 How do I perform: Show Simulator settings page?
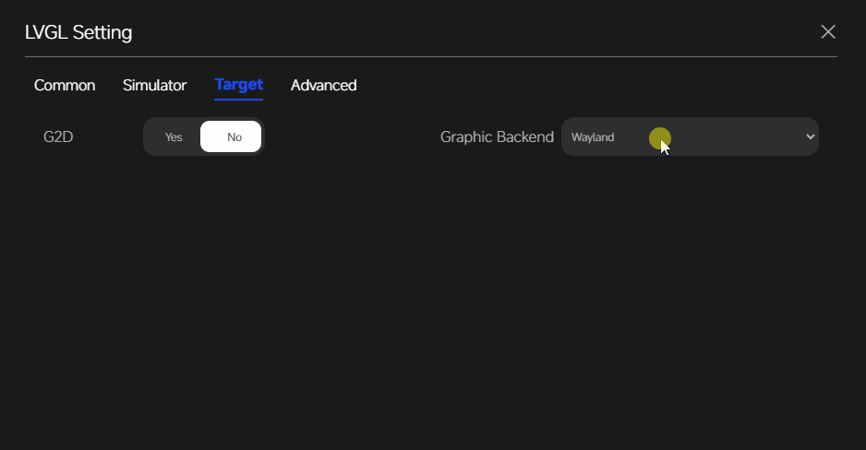click(x=155, y=85)
